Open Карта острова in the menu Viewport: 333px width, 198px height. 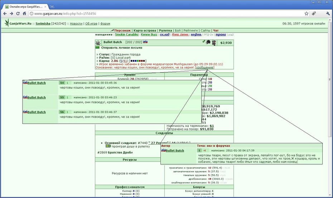pyautogui.click(x=145, y=30)
